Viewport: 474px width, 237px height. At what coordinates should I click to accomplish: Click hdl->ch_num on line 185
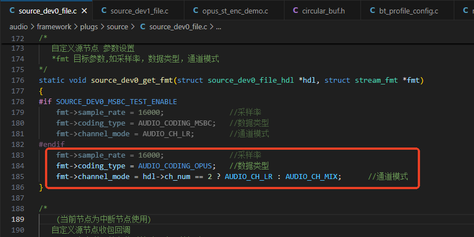point(166,176)
